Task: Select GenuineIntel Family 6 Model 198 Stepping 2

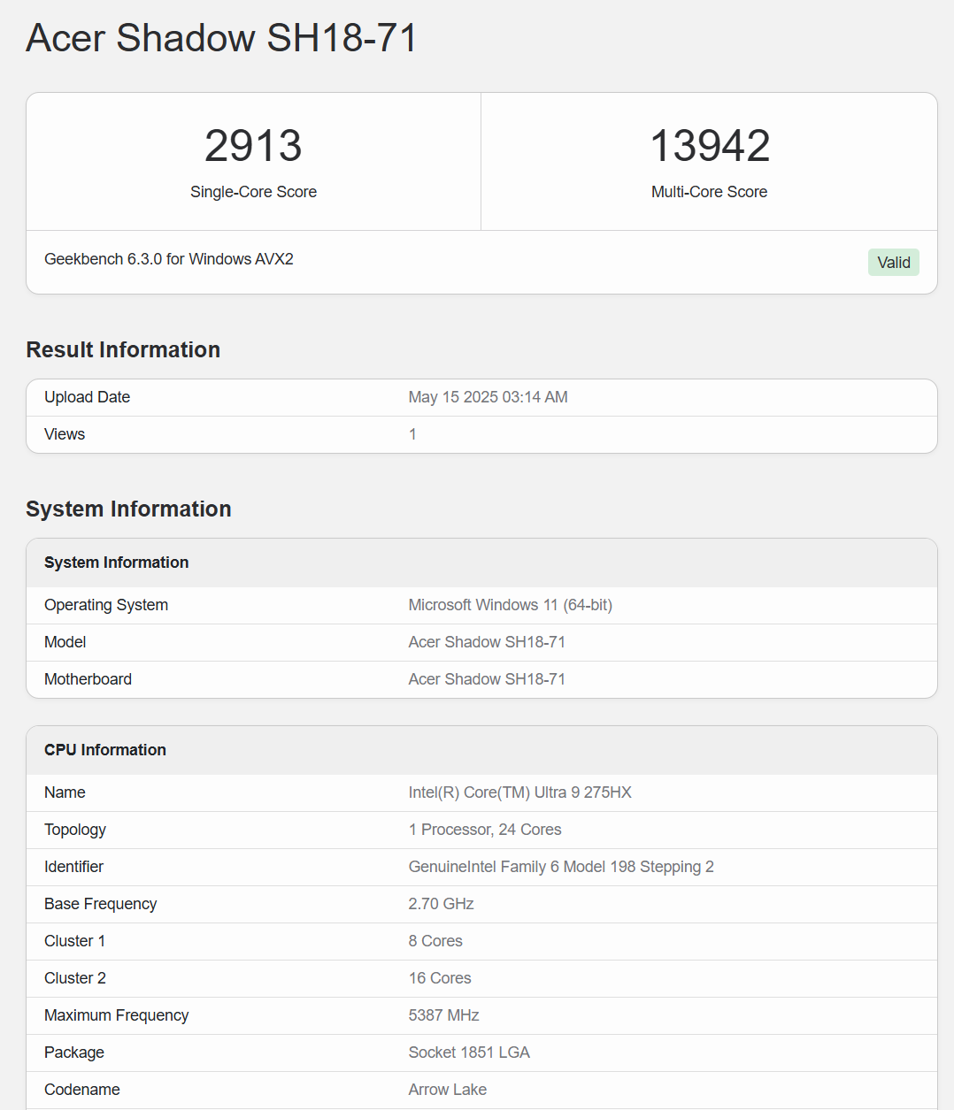Action: [561, 867]
